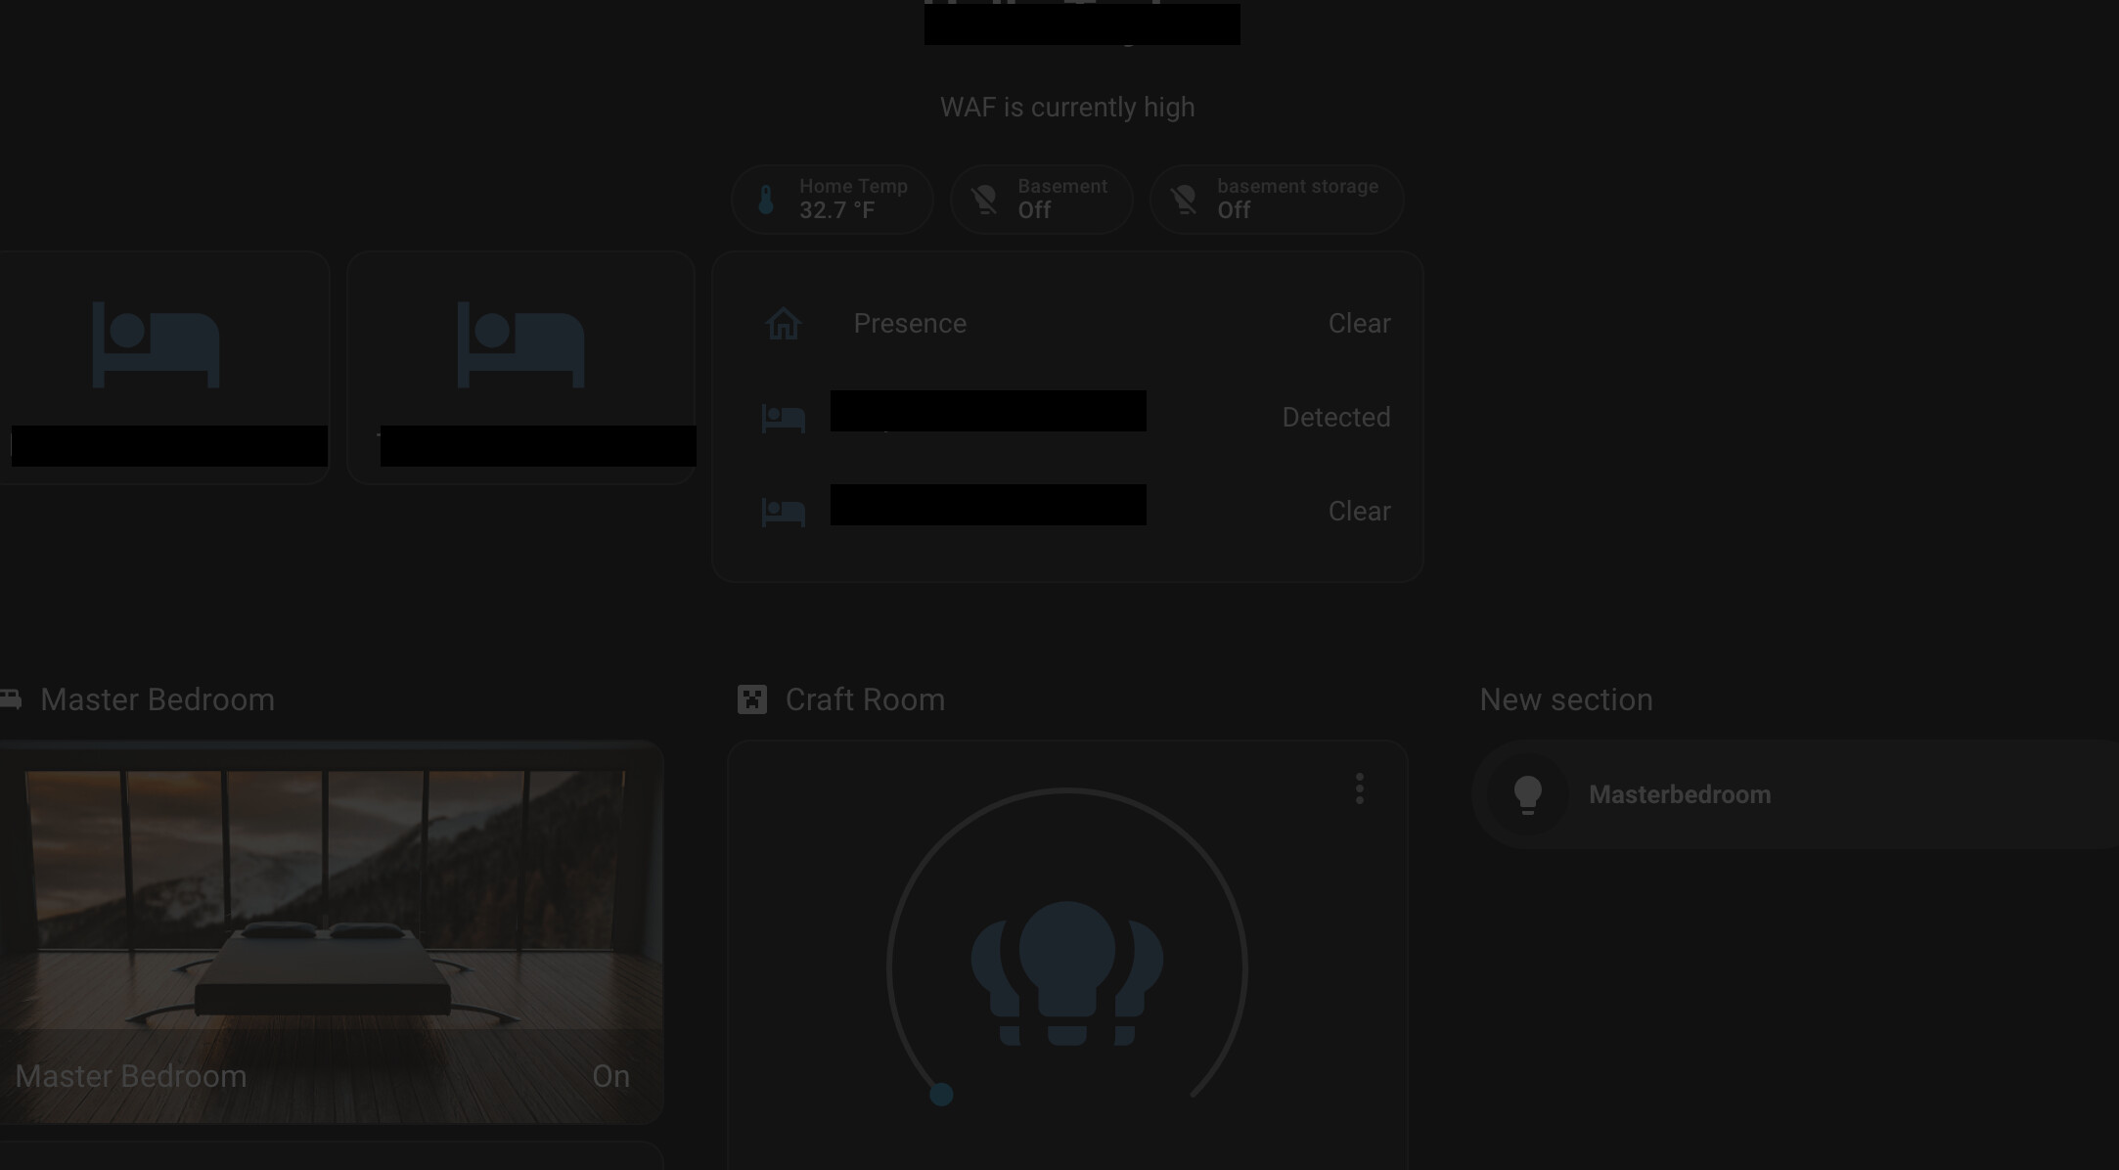The height and width of the screenshot is (1170, 2119).
Task: Click the Craft Room brightness slider handle
Action: (941, 1094)
